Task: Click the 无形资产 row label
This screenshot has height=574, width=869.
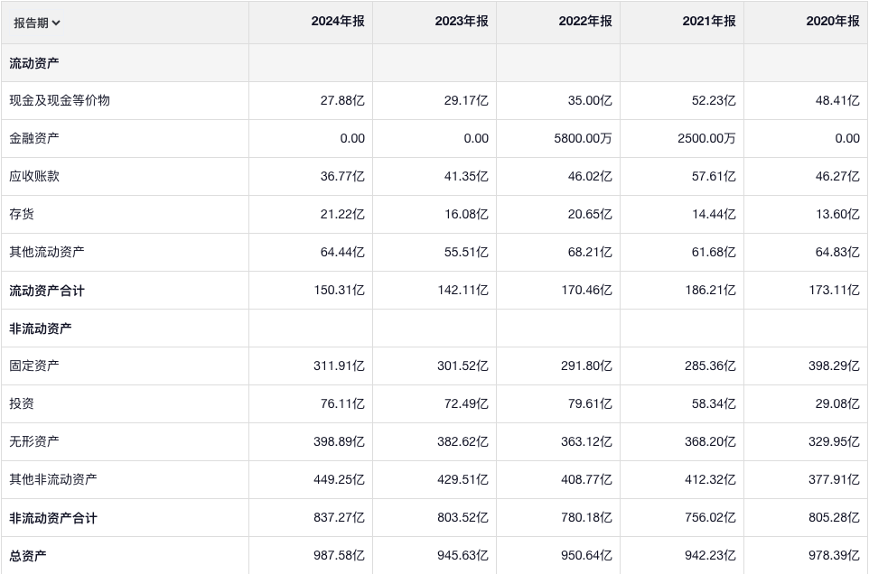Action: [34, 442]
